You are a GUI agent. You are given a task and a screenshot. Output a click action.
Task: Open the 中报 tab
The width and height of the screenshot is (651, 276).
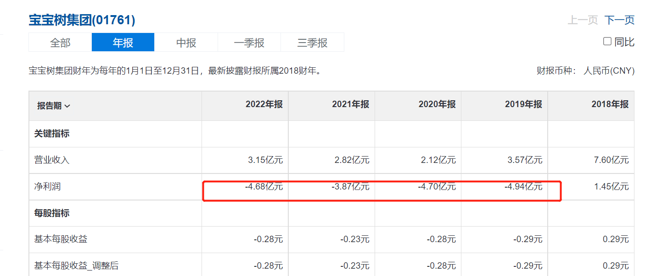(186, 43)
